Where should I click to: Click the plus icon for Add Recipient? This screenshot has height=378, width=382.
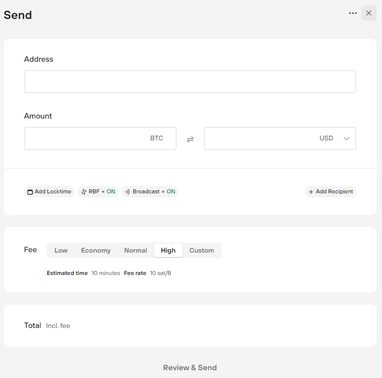click(311, 192)
